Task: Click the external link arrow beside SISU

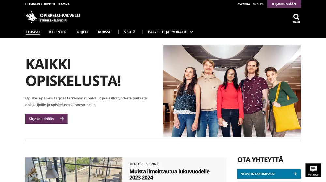Action: click(134, 32)
